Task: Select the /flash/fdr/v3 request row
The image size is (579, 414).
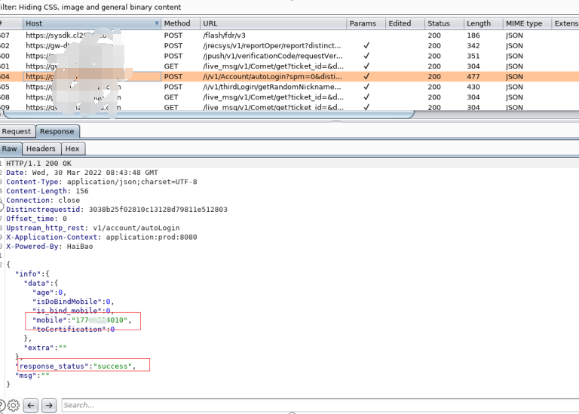Action: 289,35
